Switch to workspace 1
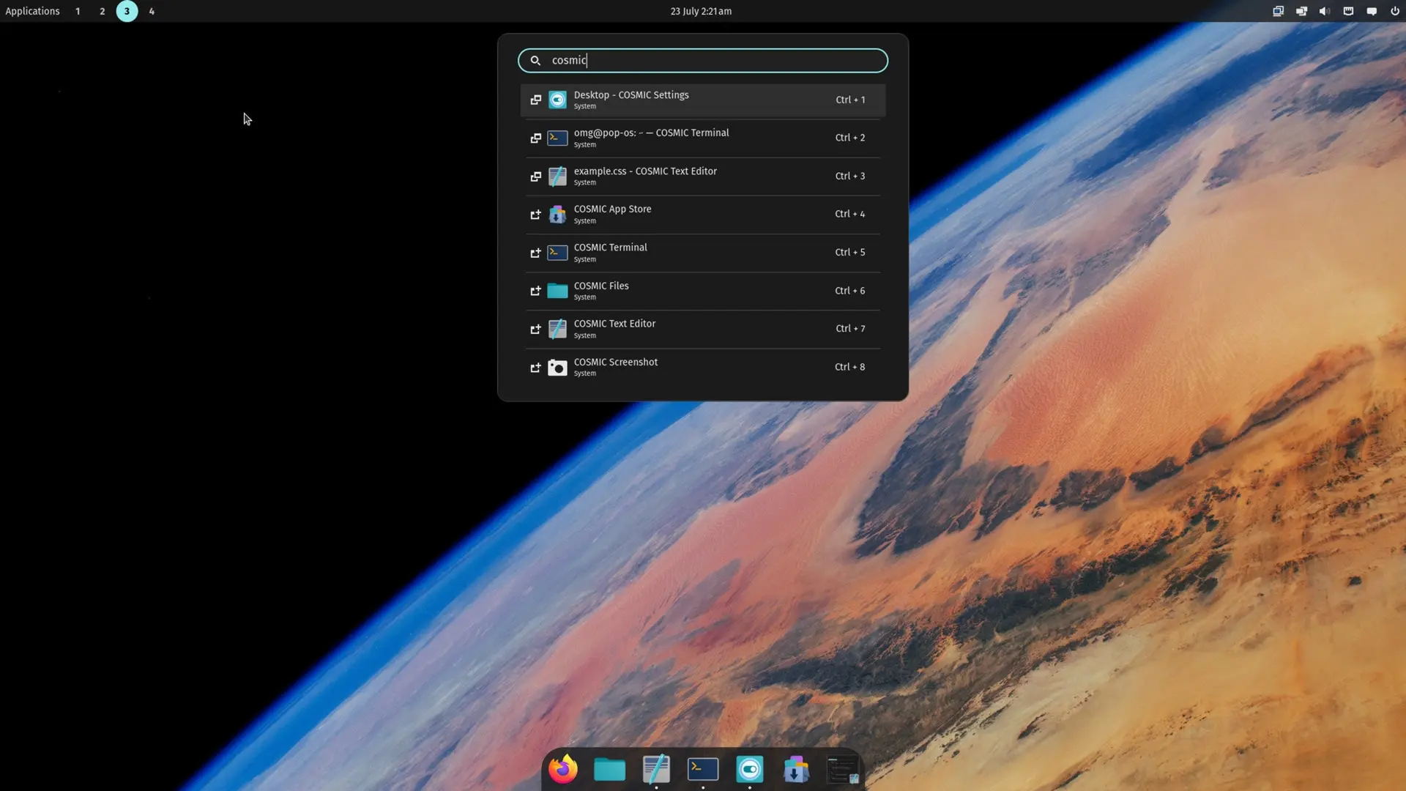The height and width of the screenshot is (791, 1406). [x=78, y=11]
